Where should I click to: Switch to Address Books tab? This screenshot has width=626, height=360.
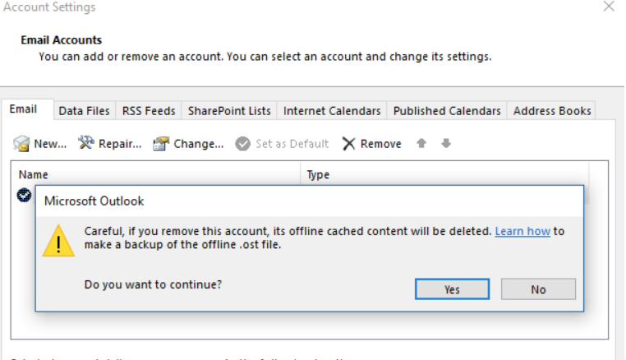click(552, 111)
